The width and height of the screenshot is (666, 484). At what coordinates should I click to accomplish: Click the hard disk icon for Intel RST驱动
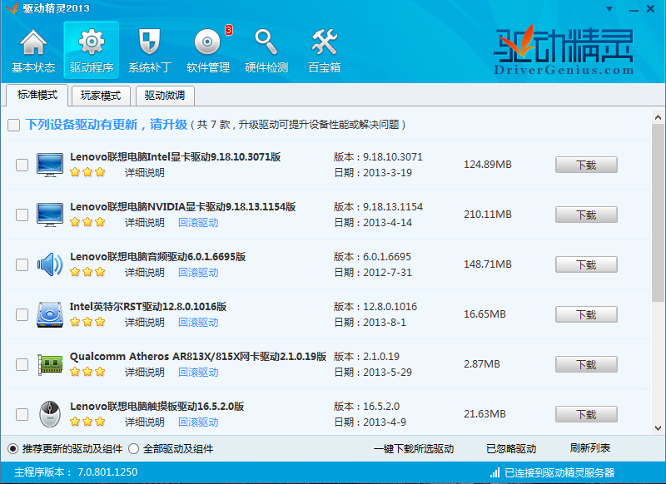coord(50,314)
